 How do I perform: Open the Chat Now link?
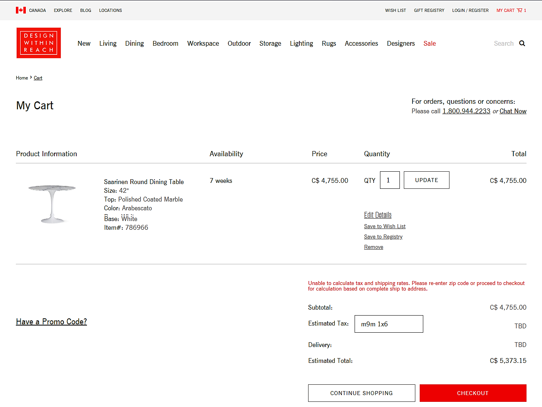(x=513, y=111)
